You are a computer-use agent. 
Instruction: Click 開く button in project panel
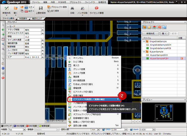[164, 34]
